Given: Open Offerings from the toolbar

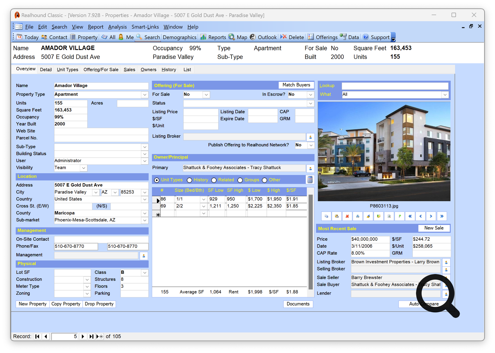Looking at the screenshot, I should 323,37.
